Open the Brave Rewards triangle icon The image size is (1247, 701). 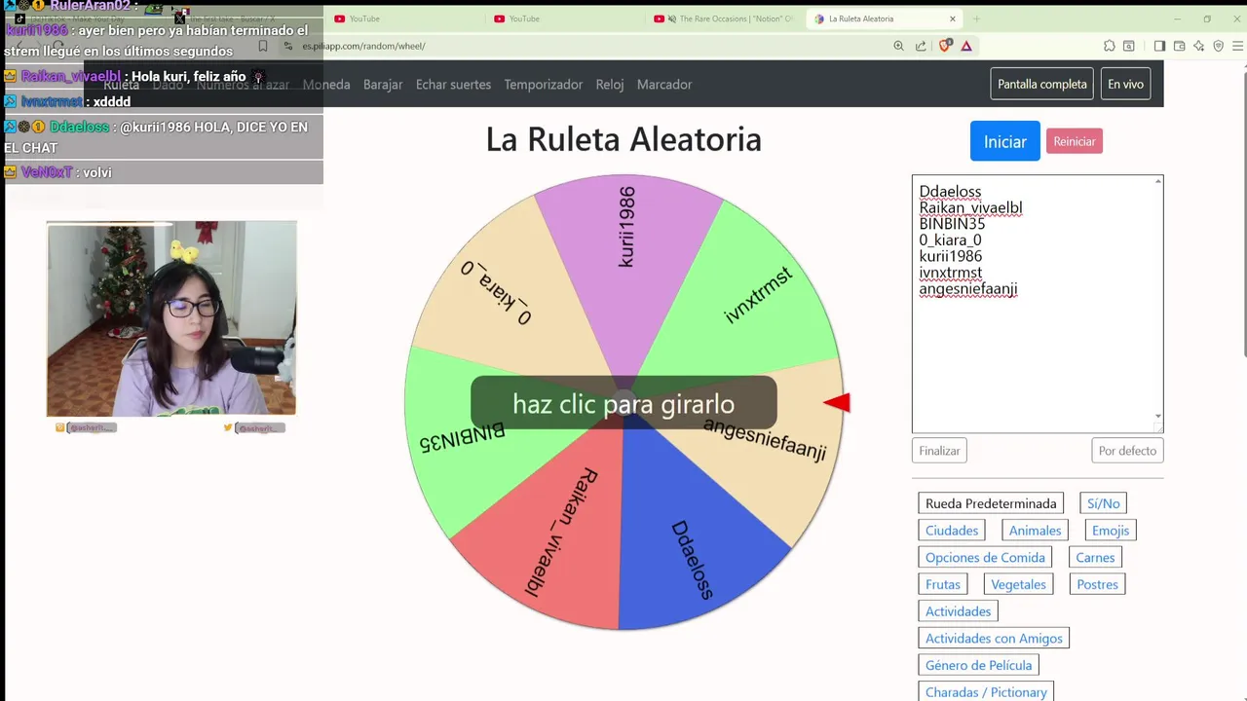pos(966,46)
